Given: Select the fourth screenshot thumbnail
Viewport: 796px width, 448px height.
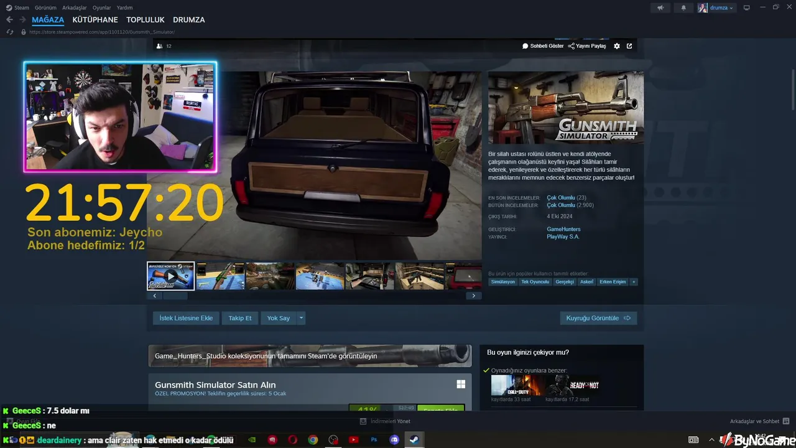Looking at the screenshot, I should pos(320,276).
